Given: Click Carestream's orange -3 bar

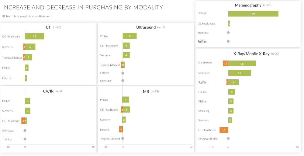Looking at the screenshot, I should (x=225, y=63).
